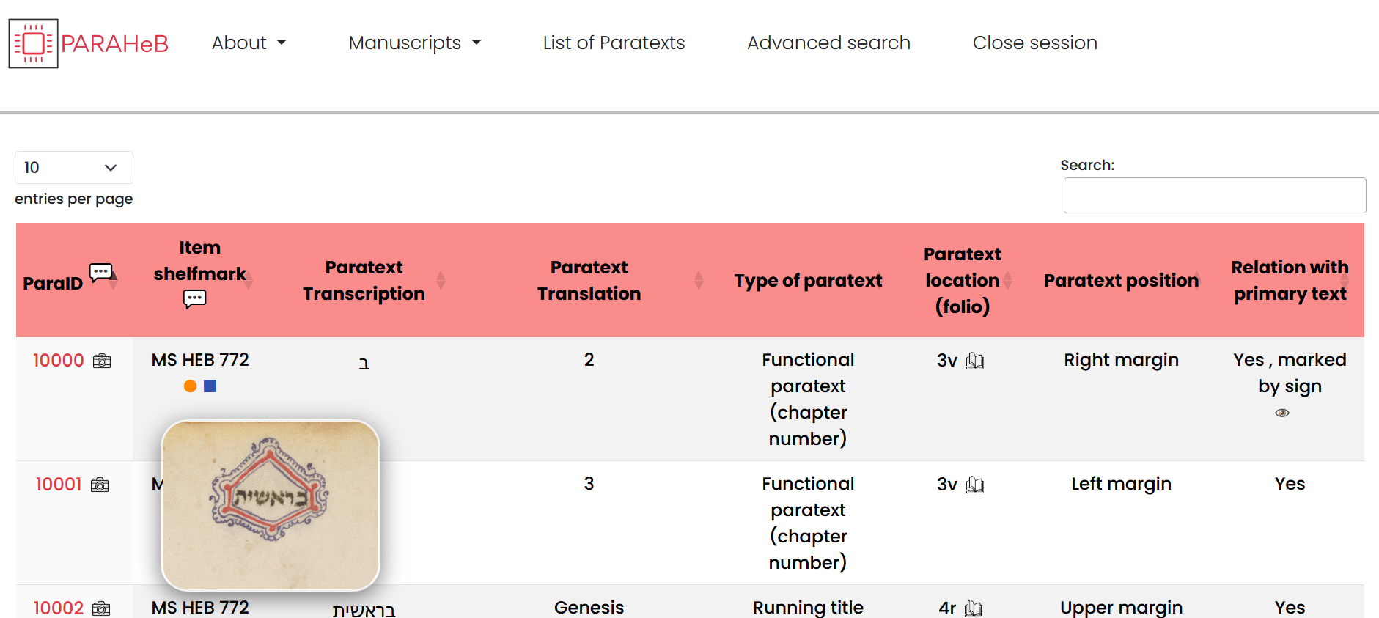Image resolution: width=1379 pixels, height=618 pixels.
Task: Expand the About dropdown menu
Action: click(x=249, y=43)
